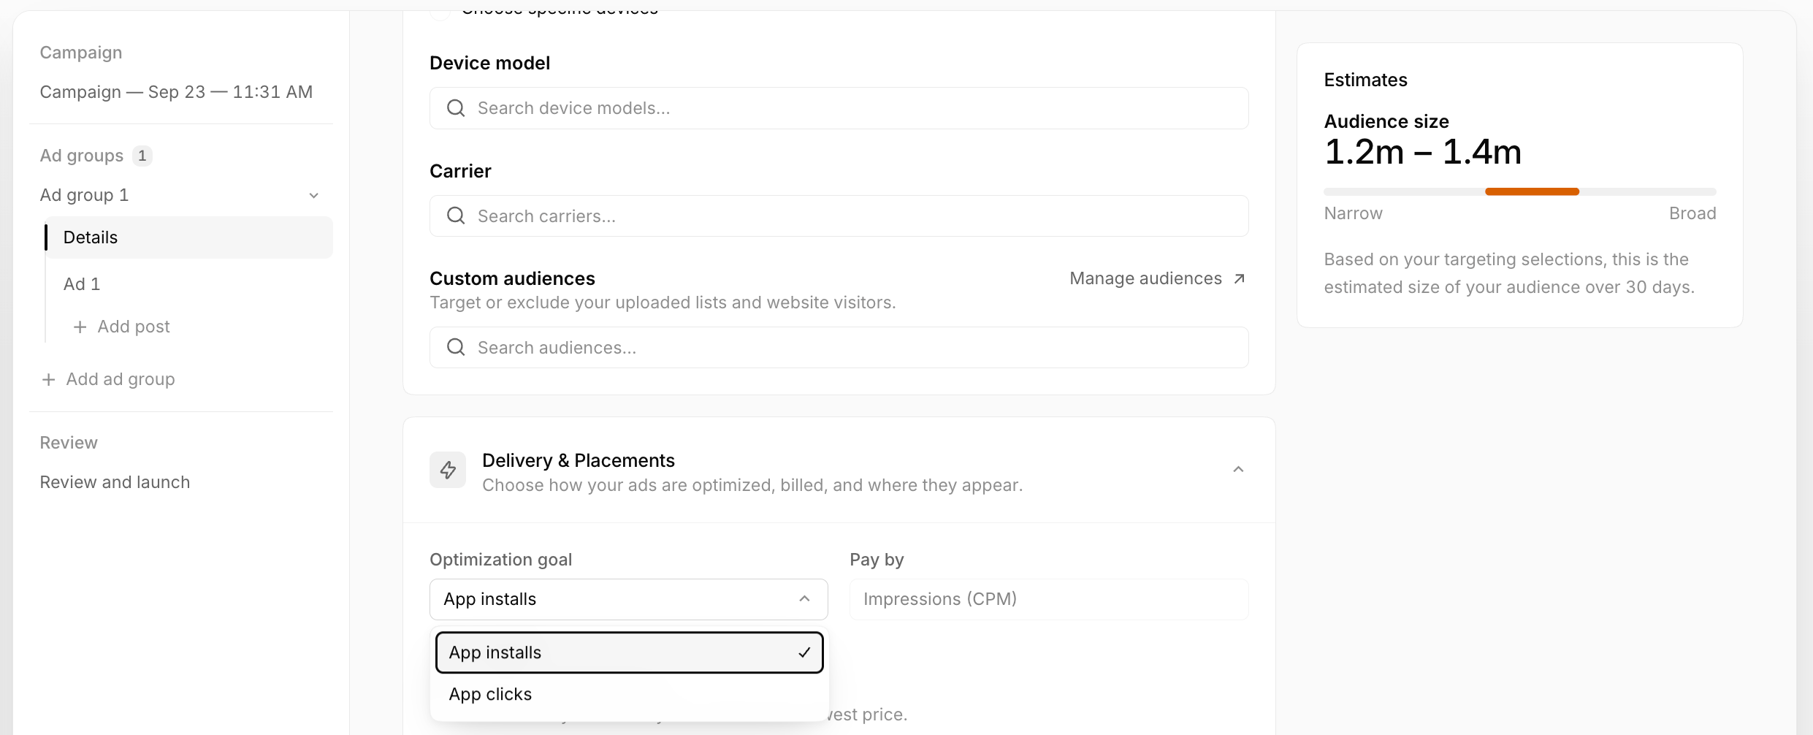Open the campaign named Sep 23 — 11:31 AM

[176, 92]
